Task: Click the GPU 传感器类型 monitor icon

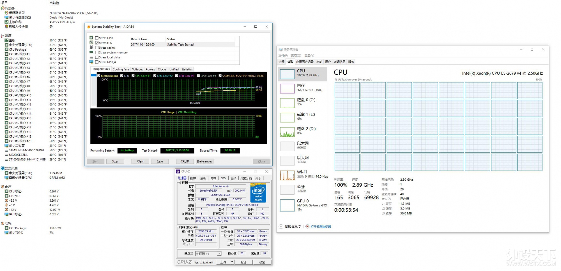Action: click(6, 17)
